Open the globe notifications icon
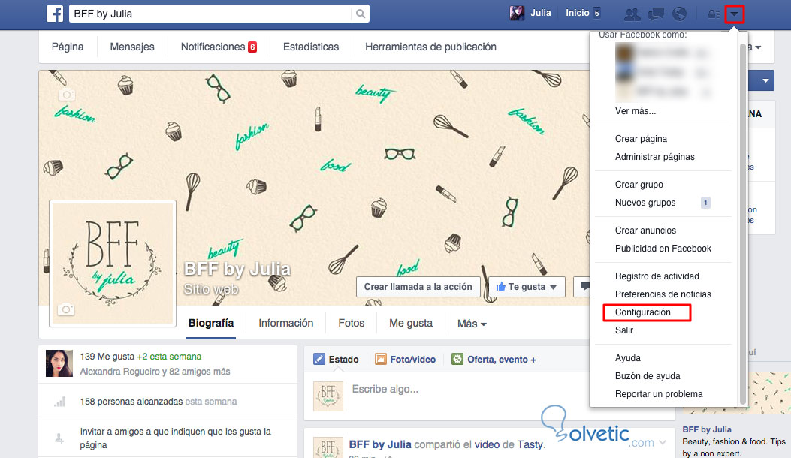The height and width of the screenshot is (458, 791). [679, 14]
